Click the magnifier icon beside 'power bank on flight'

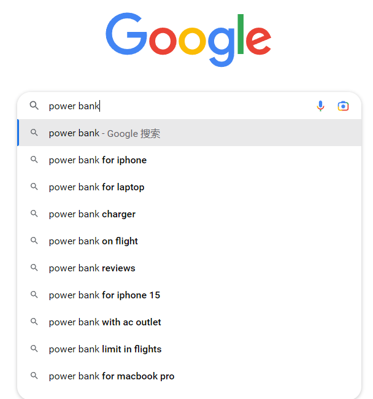[x=34, y=241]
